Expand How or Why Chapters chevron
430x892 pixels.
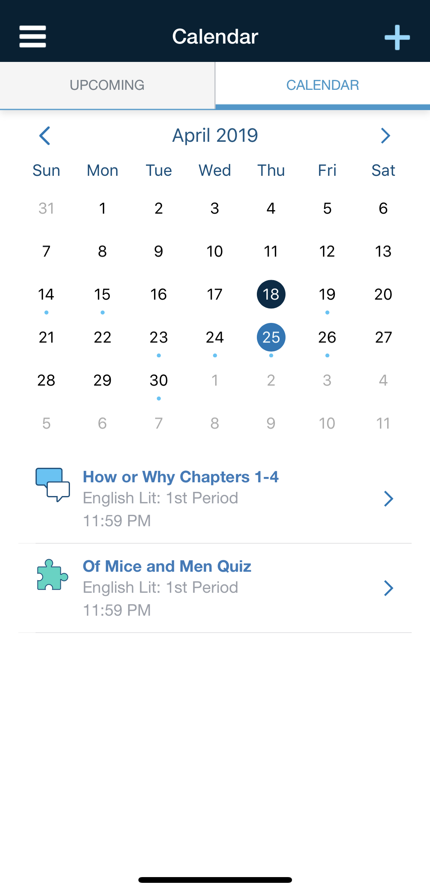tap(388, 499)
